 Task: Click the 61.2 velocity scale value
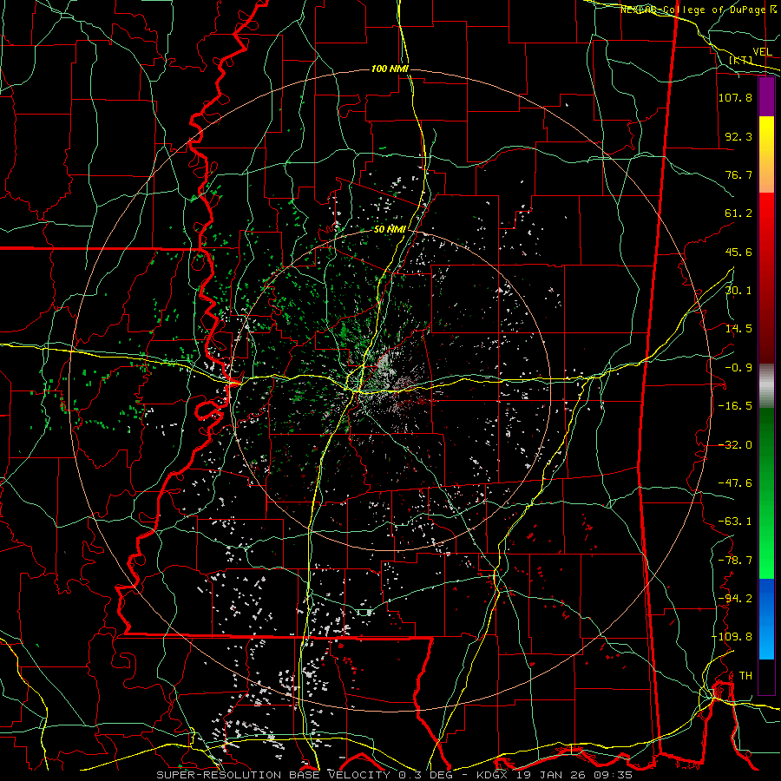pos(738,213)
